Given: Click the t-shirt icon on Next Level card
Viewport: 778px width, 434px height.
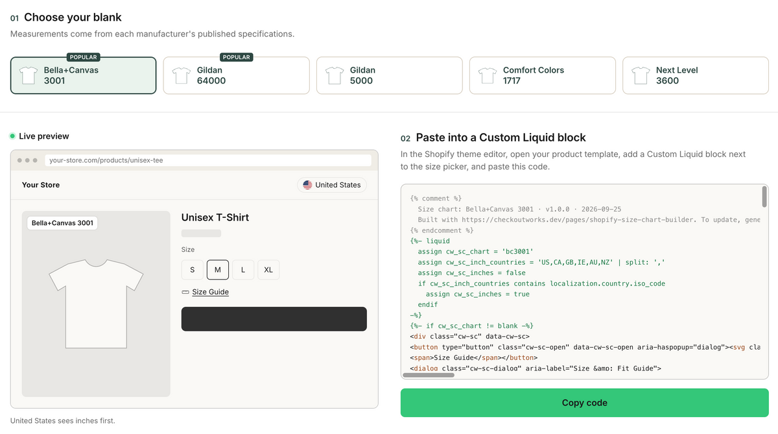Looking at the screenshot, I should point(641,76).
